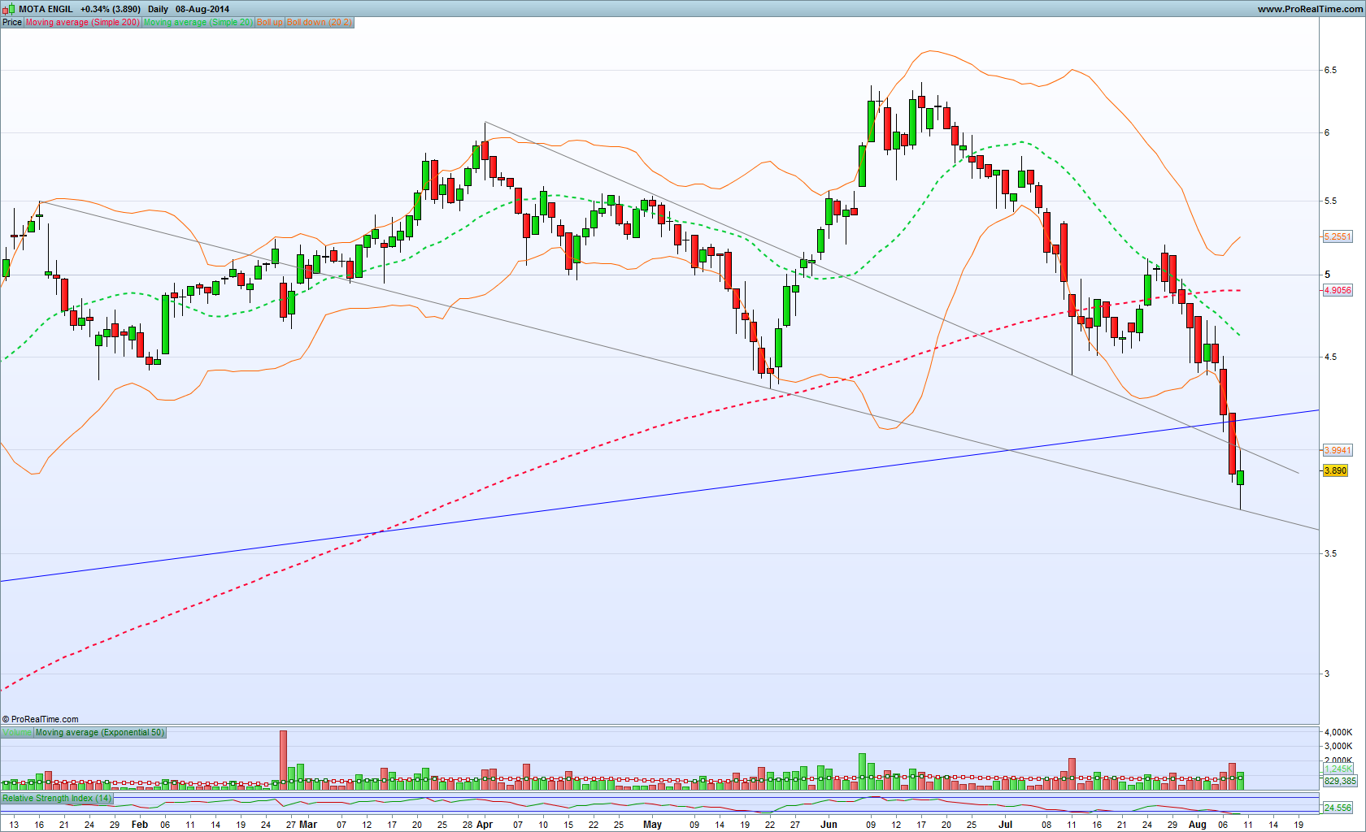1366x832 pixels.
Task: Click the 4,000K volume axis label
Action: (1338, 732)
